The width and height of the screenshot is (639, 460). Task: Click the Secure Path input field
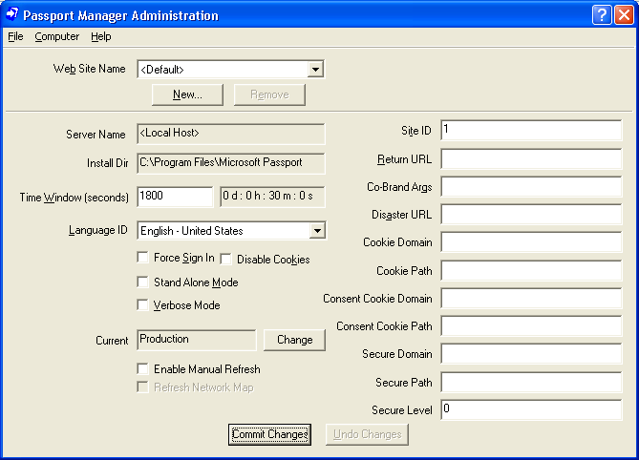click(531, 382)
